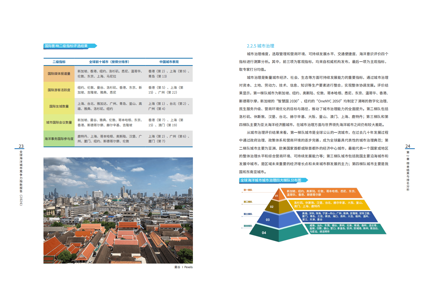Click vertical title 全球海洋城市竞争力指数报告
Image resolution: width=432 pixels, height=307 pixels.
(x=21, y=178)
